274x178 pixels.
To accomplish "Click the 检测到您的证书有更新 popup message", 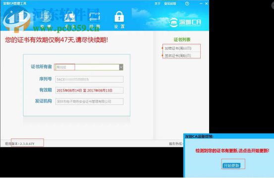I will tap(232, 151).
